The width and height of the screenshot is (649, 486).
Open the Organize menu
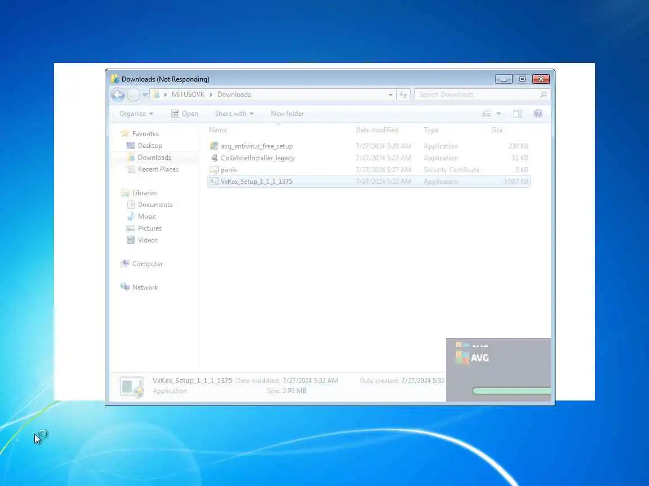click(136, 114)
